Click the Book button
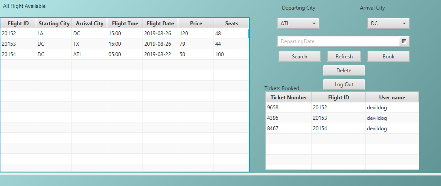 tap(388, 57)
